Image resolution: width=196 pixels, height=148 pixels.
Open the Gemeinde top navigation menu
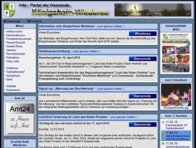point(13,21)
